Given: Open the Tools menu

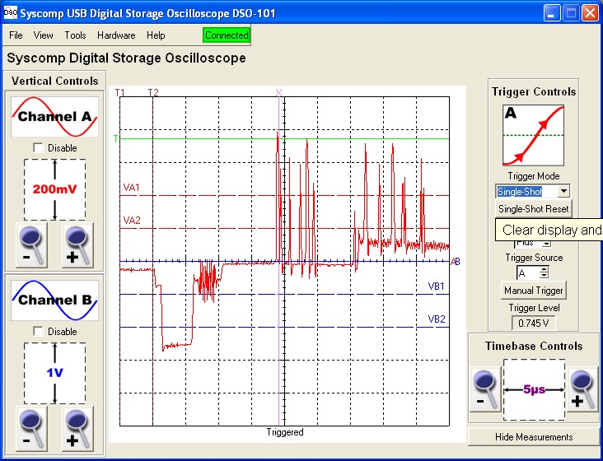Looking at the screenshot, I should point(75,35).
